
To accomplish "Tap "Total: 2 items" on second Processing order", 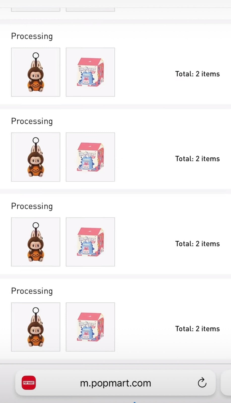I will coord(197,159).
